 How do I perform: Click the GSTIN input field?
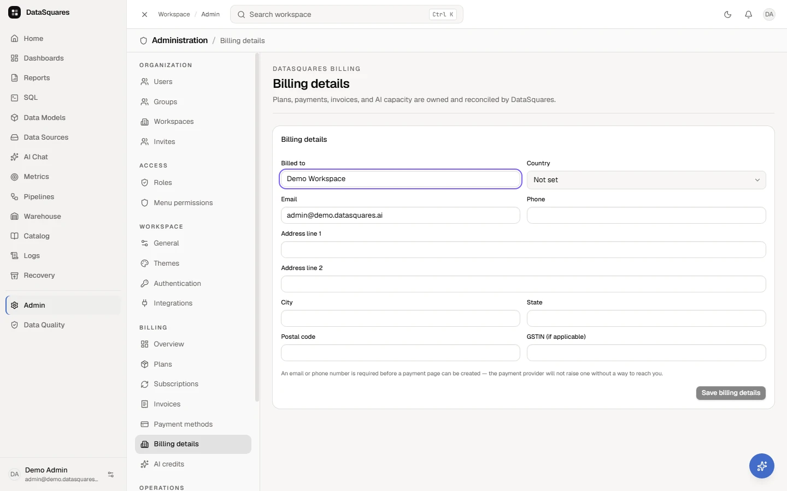pos(646,353)
